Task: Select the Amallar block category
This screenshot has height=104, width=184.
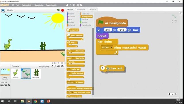Action: click(x=85, y=22)
